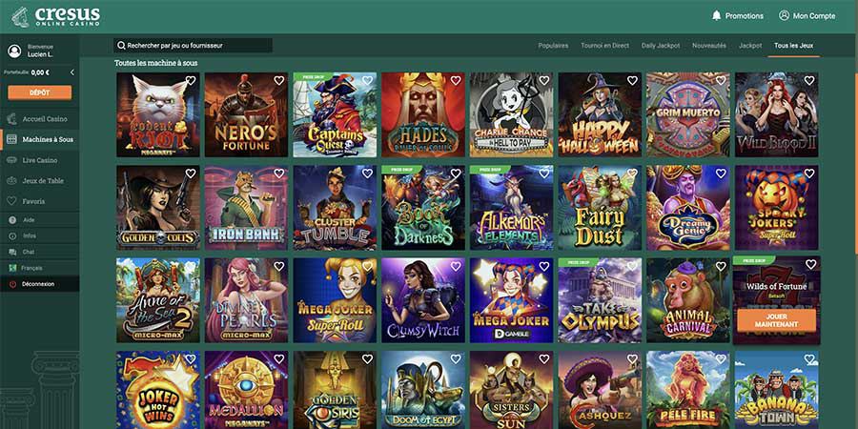Viewport: 858px width, 429px height.
Task: Toggle favorite heart on Hades
Action: tap(456, 80)
